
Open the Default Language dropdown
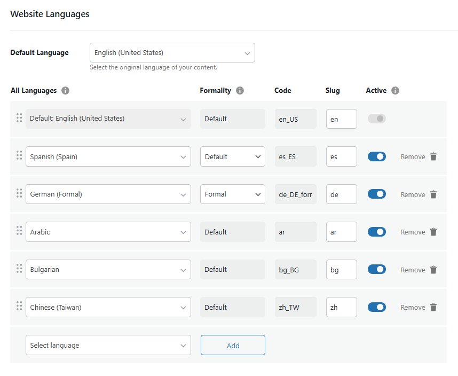pyautogui.click(x=172, y=52)
